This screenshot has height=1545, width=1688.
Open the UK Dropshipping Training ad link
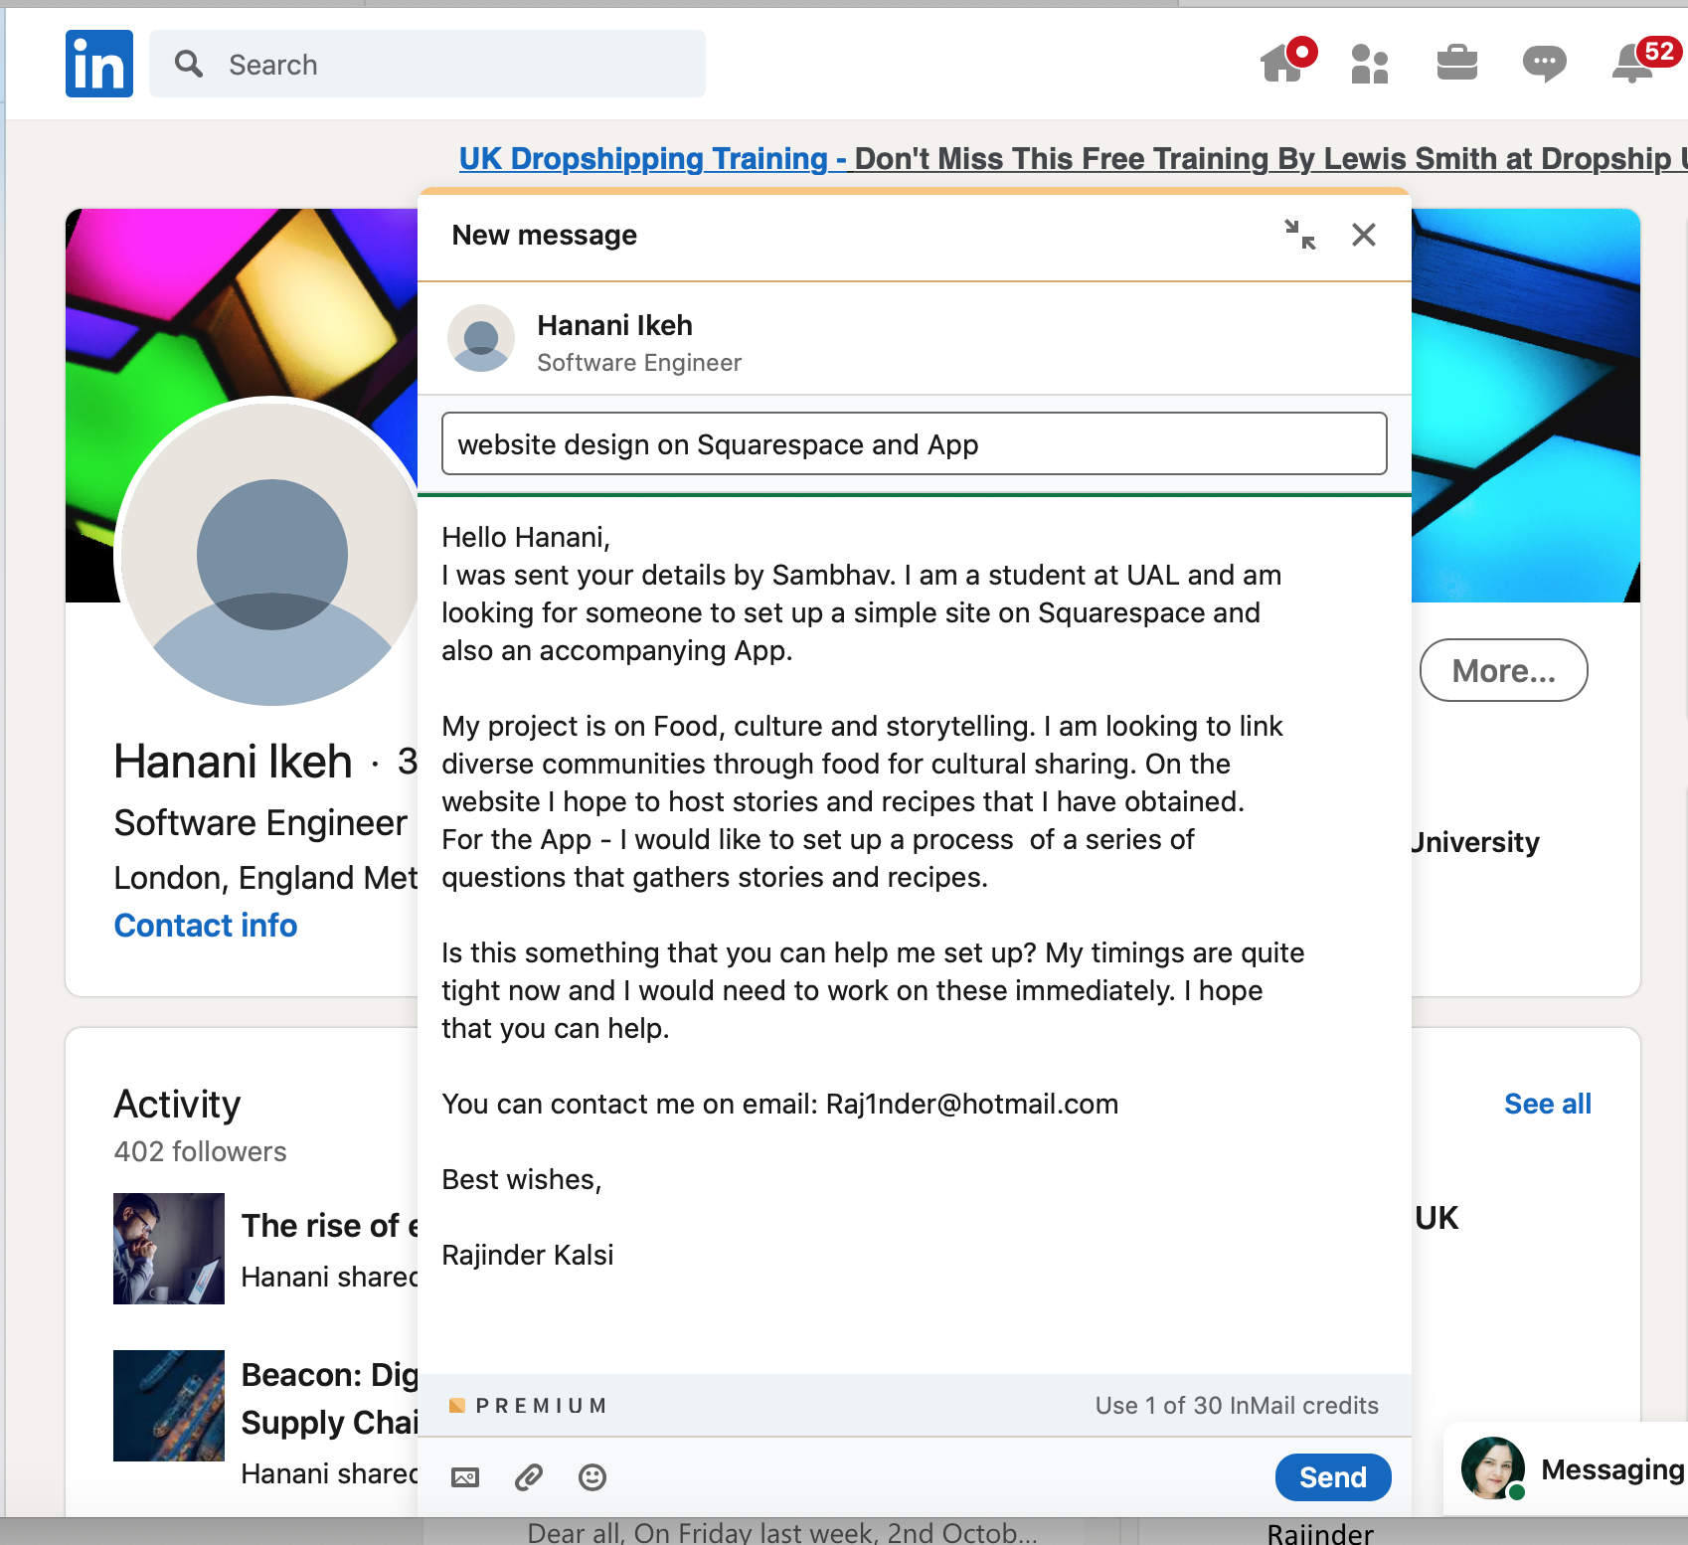tap(1073, 158)
